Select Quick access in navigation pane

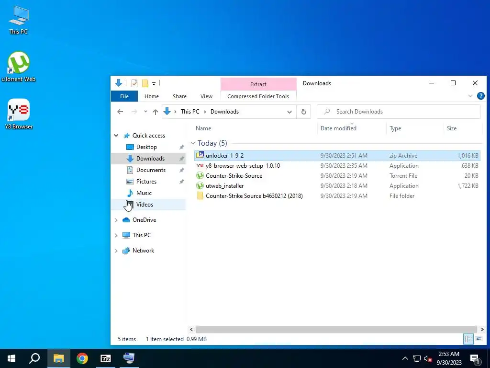148,136
